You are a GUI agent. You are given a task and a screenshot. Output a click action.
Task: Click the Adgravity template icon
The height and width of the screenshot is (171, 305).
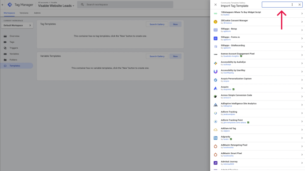coord(215,138)
